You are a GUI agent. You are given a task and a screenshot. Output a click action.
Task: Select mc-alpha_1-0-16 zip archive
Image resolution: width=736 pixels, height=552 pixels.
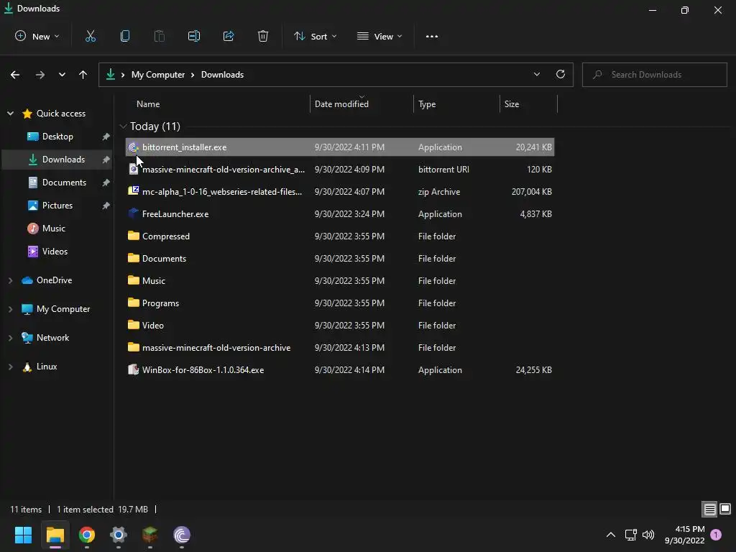[340, 191]
